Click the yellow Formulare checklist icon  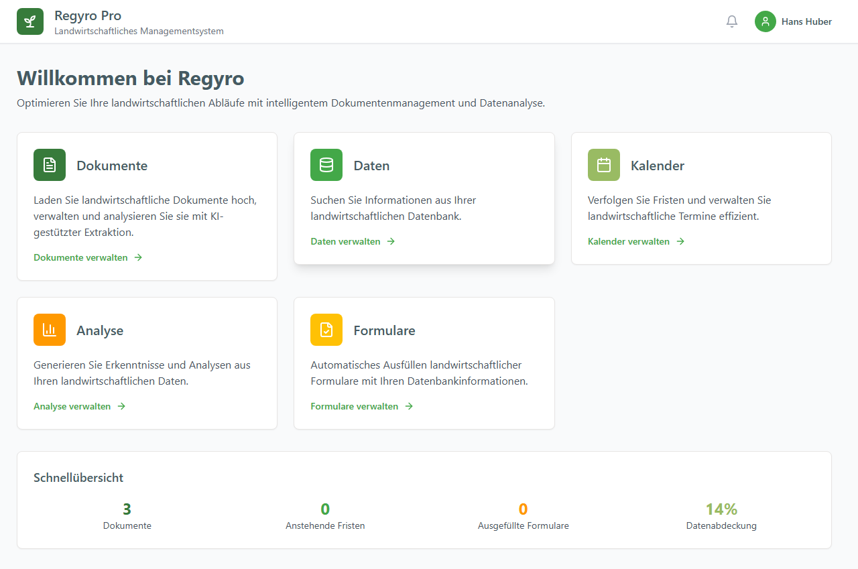(x=326, y=330)
